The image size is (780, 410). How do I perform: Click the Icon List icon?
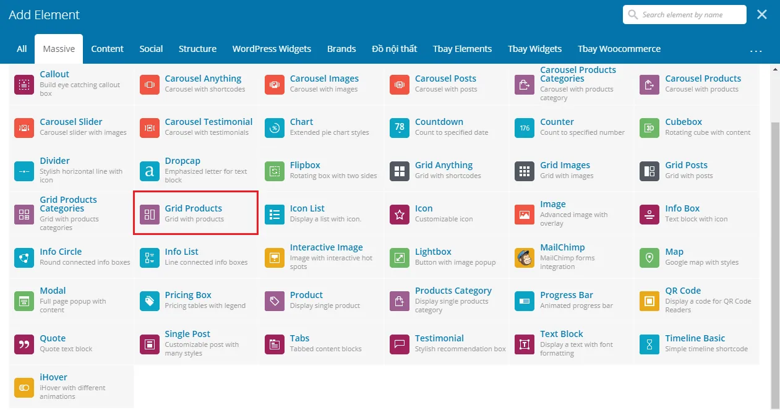point(274,214)
